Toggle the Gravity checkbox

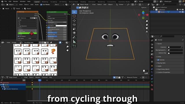pyautogui.click(x=158, y=60)
